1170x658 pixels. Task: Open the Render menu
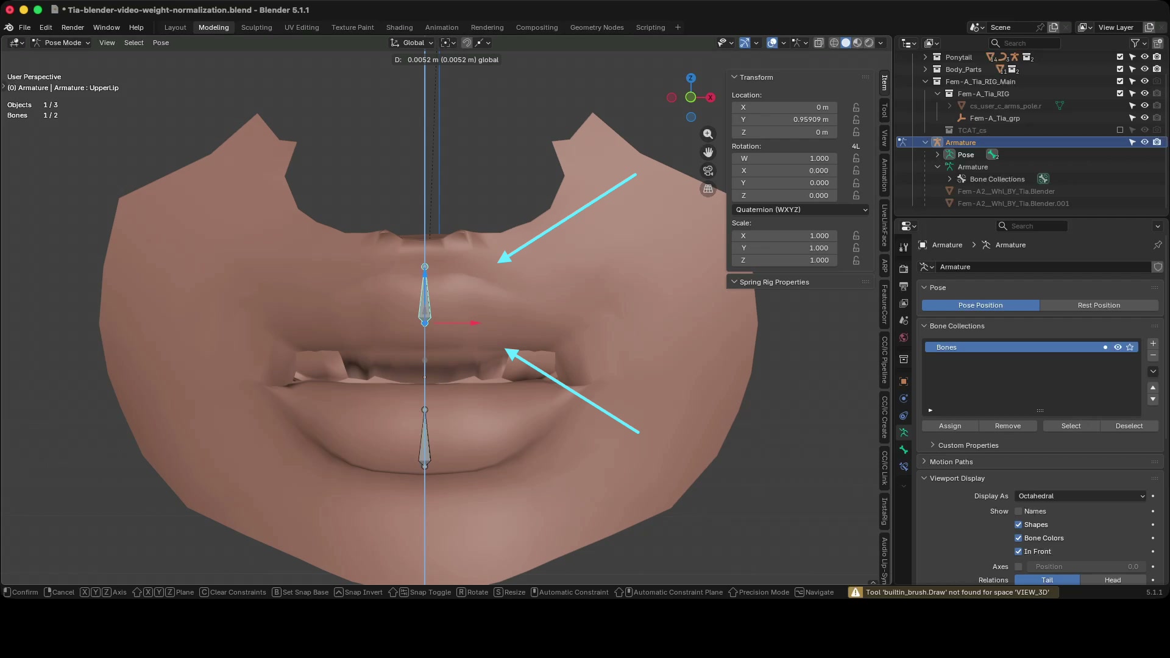coord(73,27)
